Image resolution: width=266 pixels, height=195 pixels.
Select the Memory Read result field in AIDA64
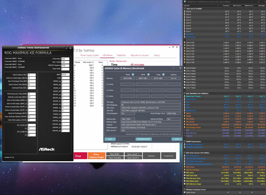point(128,79)
